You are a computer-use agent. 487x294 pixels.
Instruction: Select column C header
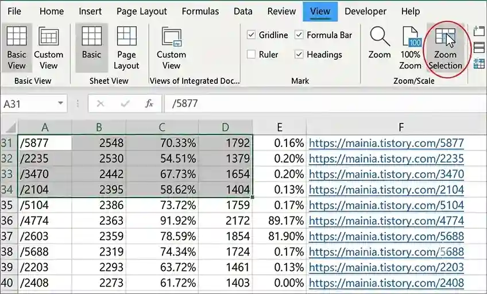coord(162,127)
